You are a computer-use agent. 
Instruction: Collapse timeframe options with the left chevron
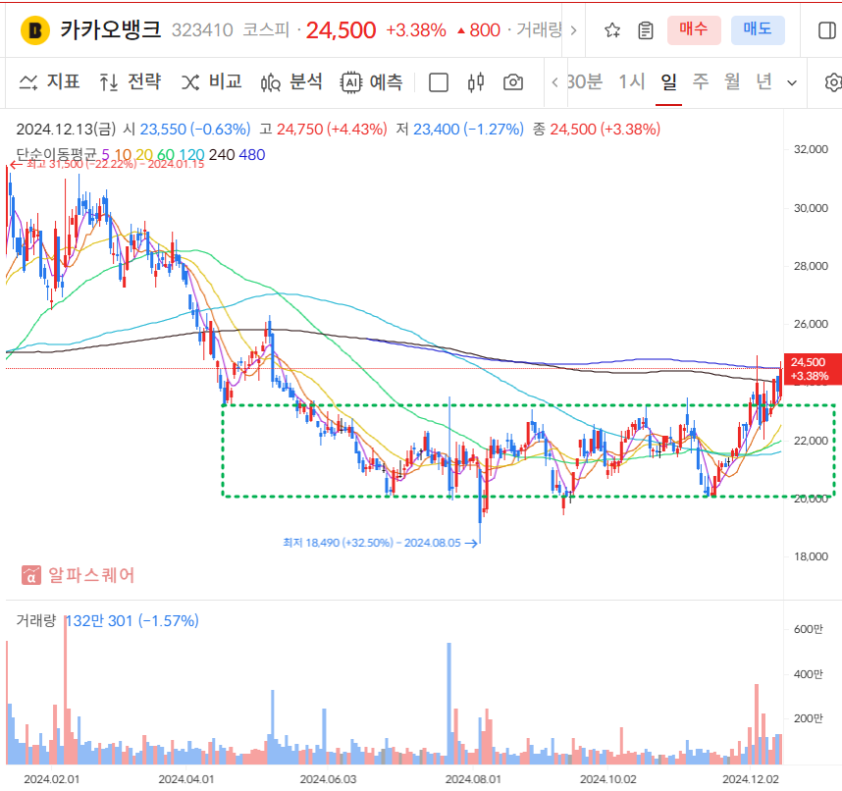(x=555, y=84)
